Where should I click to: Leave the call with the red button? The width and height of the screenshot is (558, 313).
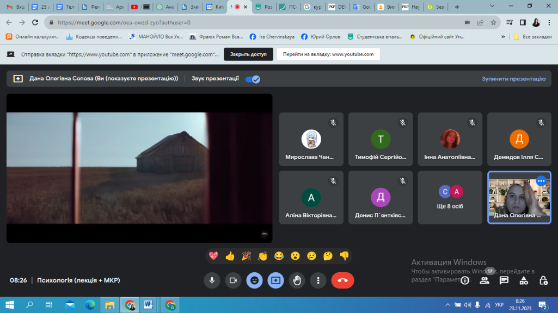coord(342,280)
